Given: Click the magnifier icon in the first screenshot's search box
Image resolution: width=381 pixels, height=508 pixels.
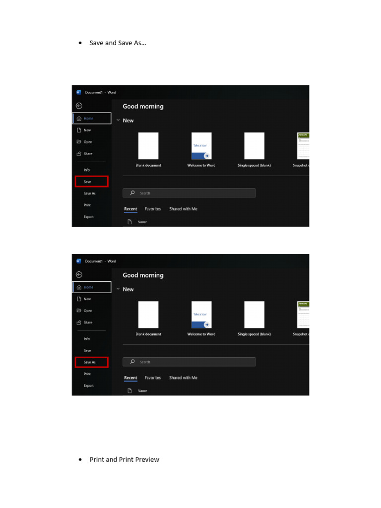Looking at the screenshot, I should click(x=132, y=193).
